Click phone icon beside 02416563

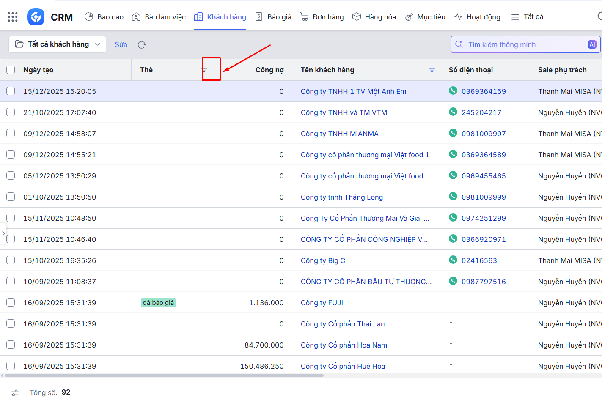tap(453, 260)
